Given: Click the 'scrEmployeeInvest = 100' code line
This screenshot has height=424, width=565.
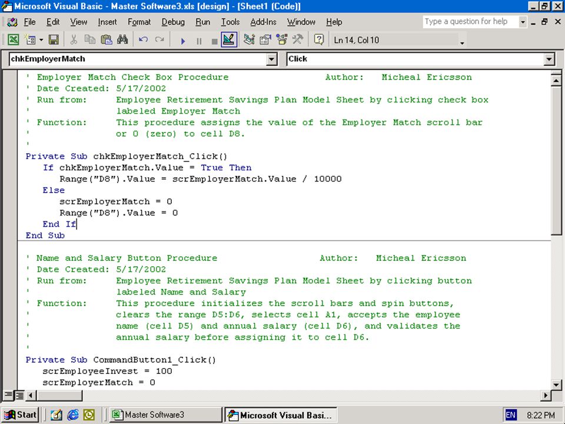Looking at the screenshot, I should [107, 371].
